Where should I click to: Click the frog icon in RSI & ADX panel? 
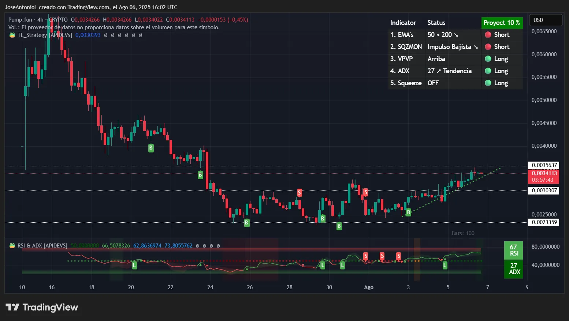[x=12, y=245]
